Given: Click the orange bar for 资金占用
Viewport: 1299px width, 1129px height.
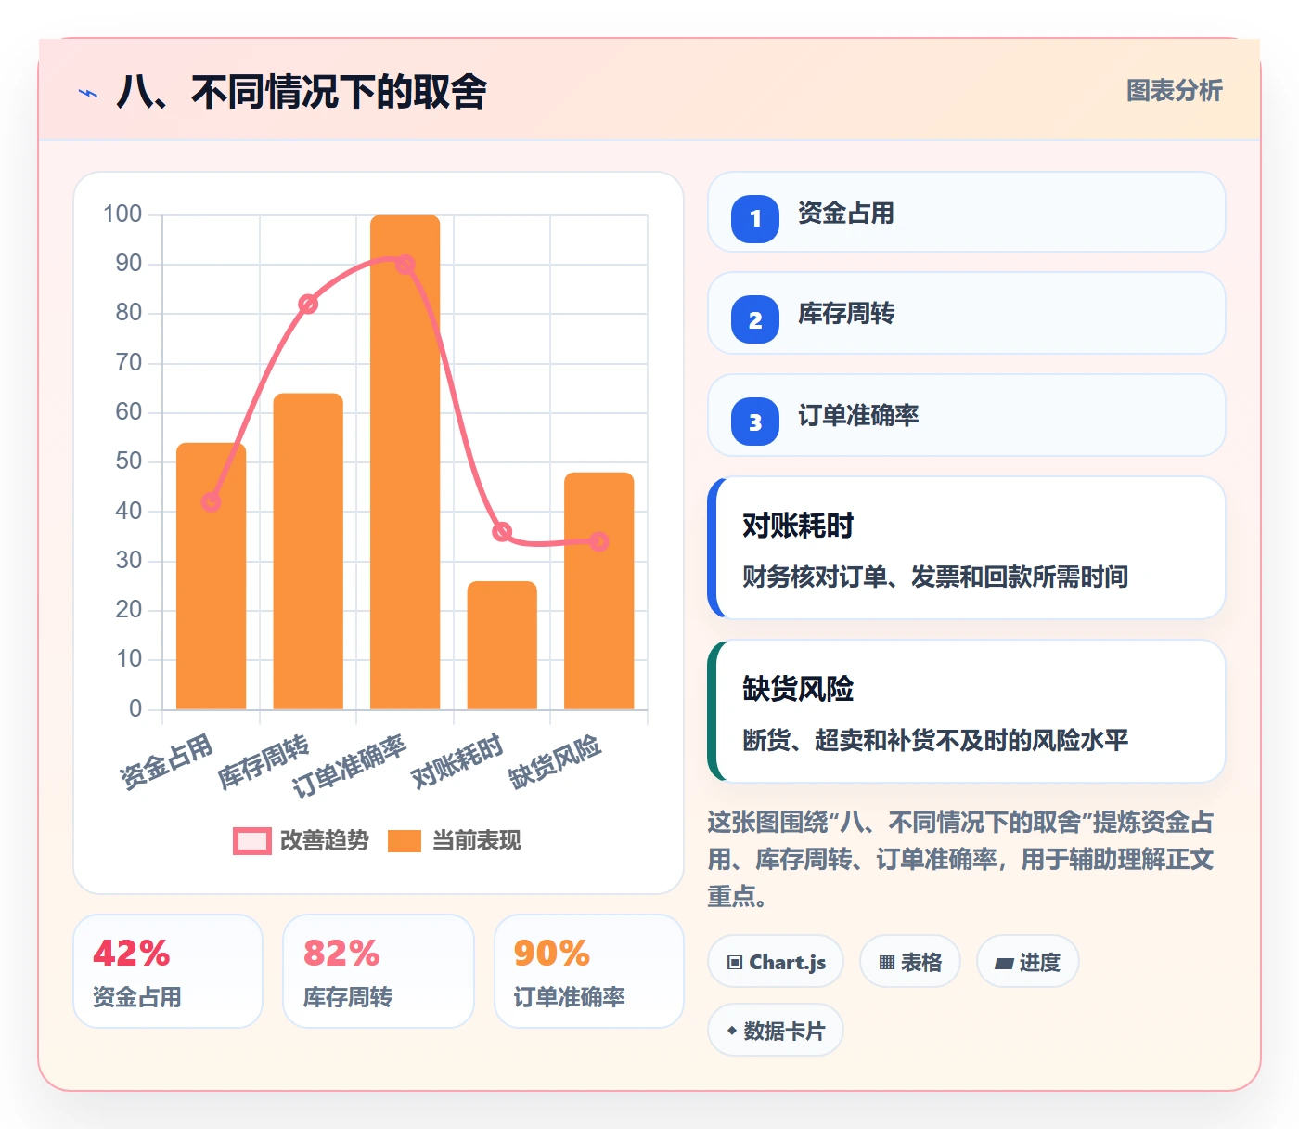Looking at the screenshot, I should (212, 577).
